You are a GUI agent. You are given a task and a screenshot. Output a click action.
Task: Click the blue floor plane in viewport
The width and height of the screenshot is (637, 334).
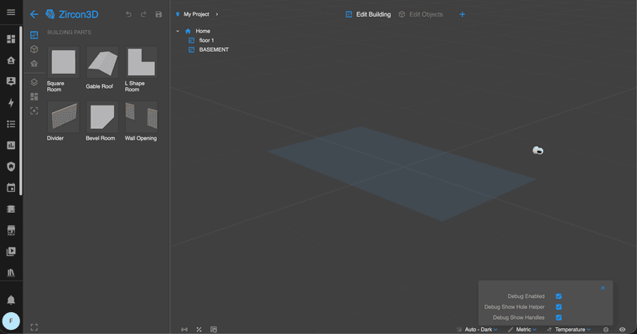[x=401, y=174]
